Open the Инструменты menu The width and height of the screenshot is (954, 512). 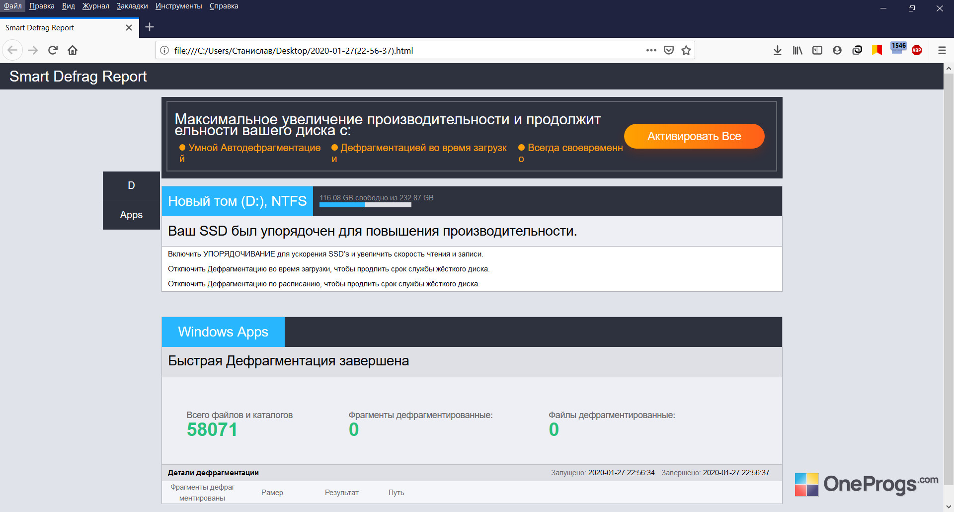click(178, 6)
